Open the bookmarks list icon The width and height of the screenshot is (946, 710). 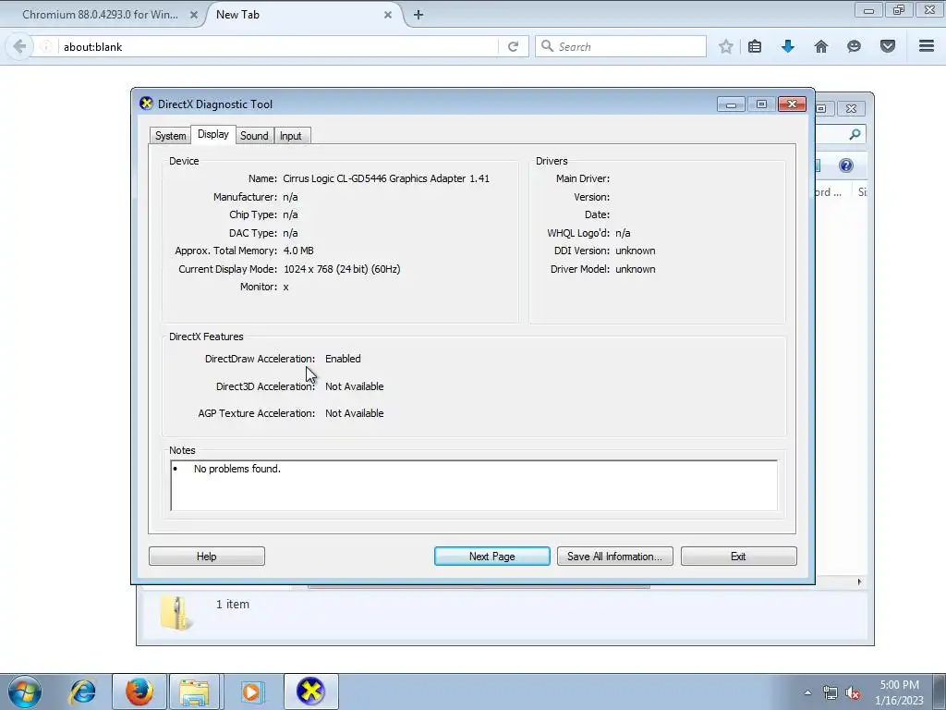coord(755,46)
